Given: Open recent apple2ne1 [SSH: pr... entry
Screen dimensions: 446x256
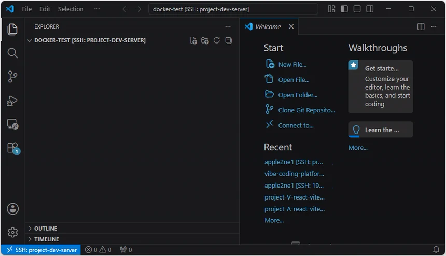Looking at the screenshot, I should [x=294, y=162].
